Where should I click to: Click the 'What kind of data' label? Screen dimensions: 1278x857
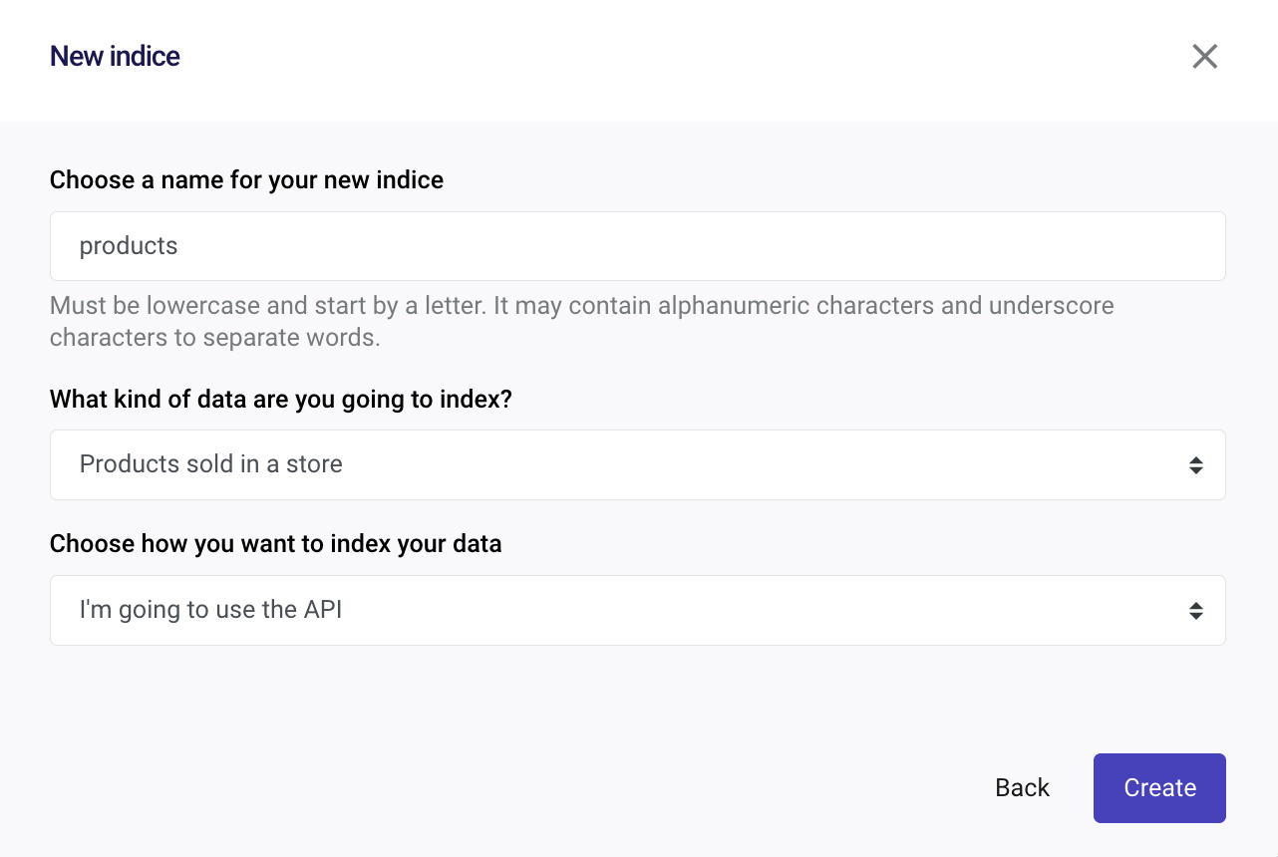pyautogui.click(x=280, y=400)
